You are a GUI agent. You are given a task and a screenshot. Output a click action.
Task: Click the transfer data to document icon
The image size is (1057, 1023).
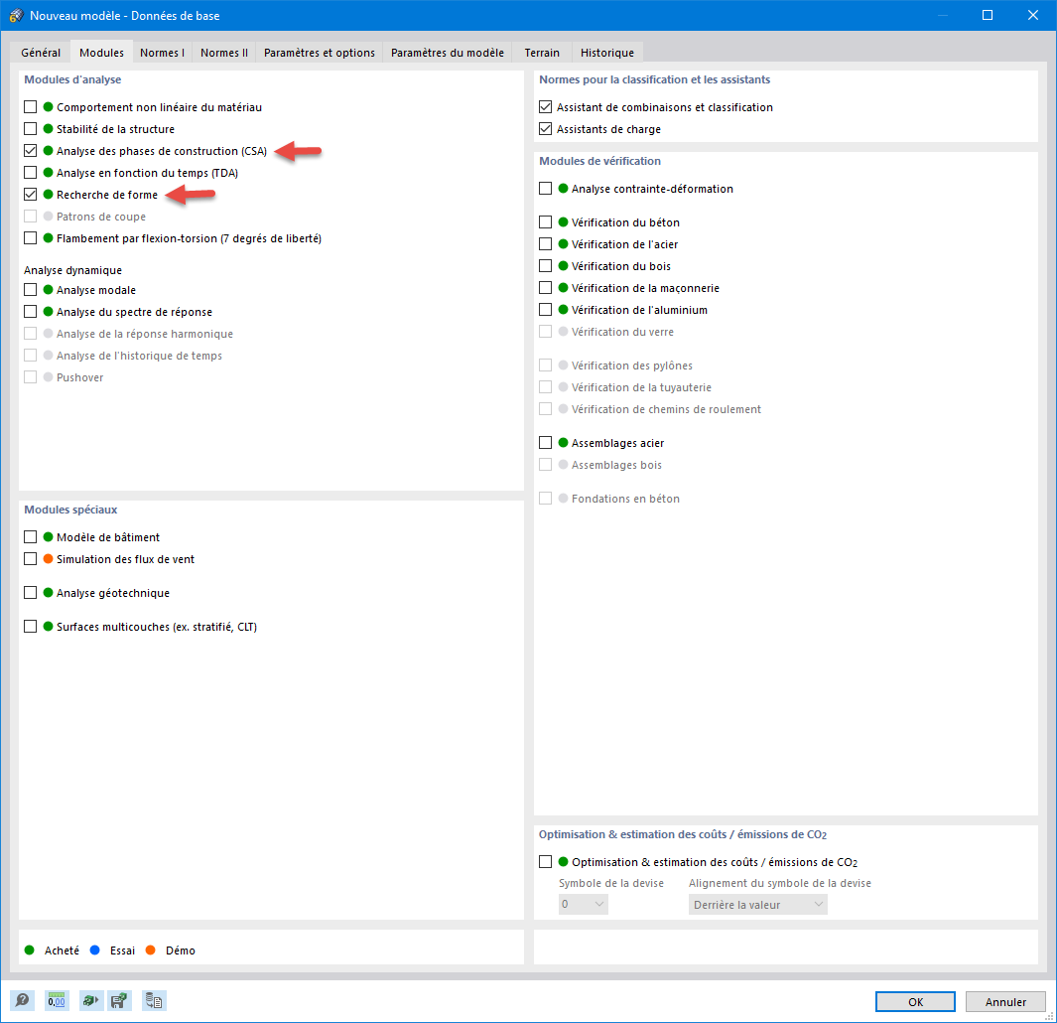tap(154, 1000)
